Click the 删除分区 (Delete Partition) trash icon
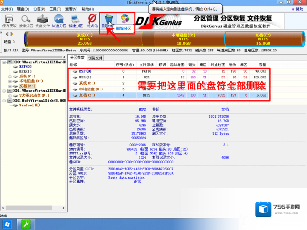307x230 pixels. (108, 20)
